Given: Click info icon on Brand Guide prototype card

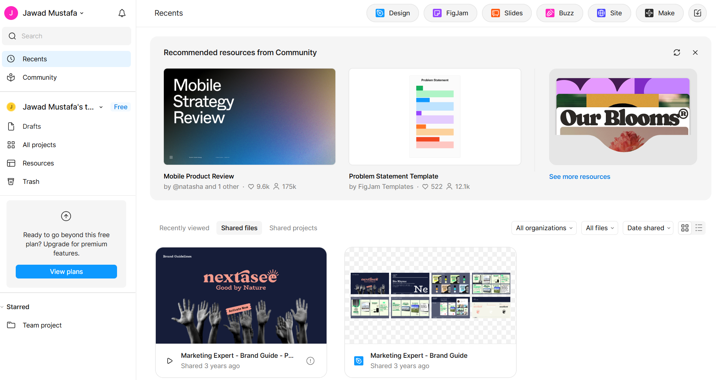Looking at the screenshot, I should pos(310,361).
